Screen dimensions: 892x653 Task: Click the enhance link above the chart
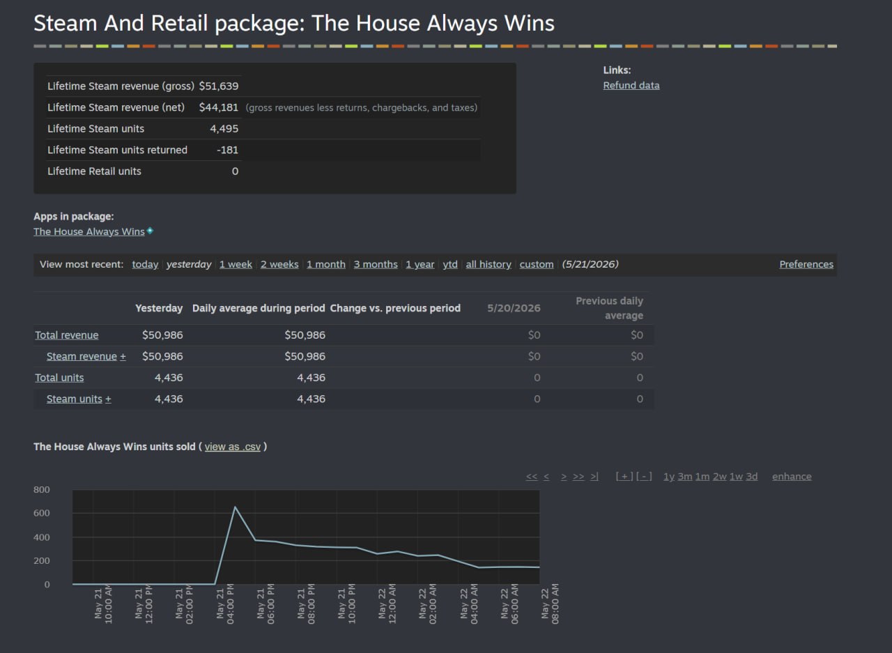(x=792, y=477)
